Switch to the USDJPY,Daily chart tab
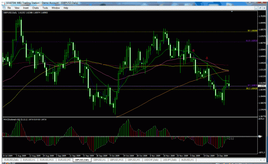The width and height of the screenshot is (268, 164). 170,160
